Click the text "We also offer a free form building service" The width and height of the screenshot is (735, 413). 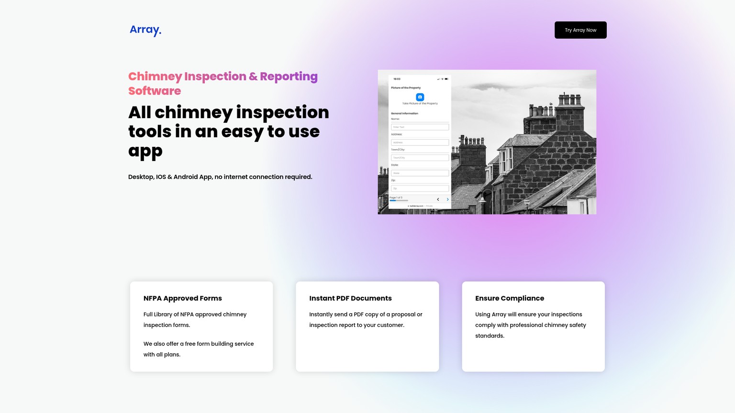(x=199, y=344)
